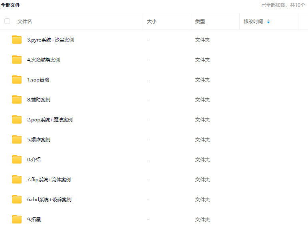The width and height of the screenshot is (308, 232).
Task: Click the 1.sop基础 folder icon
Action: coord(16,79)
